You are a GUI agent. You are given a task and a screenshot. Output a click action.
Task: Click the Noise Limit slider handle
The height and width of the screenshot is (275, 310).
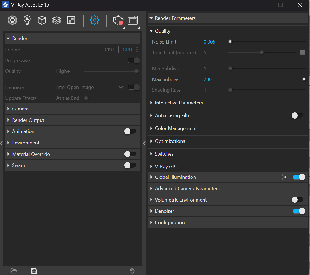pos(230,42)
